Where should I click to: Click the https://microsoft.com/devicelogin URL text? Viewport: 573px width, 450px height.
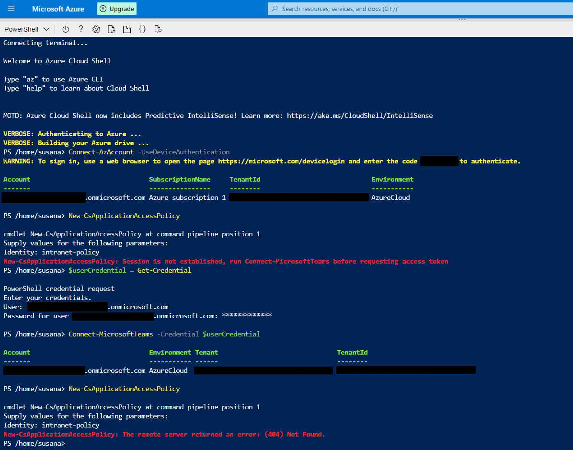(281, 161)
